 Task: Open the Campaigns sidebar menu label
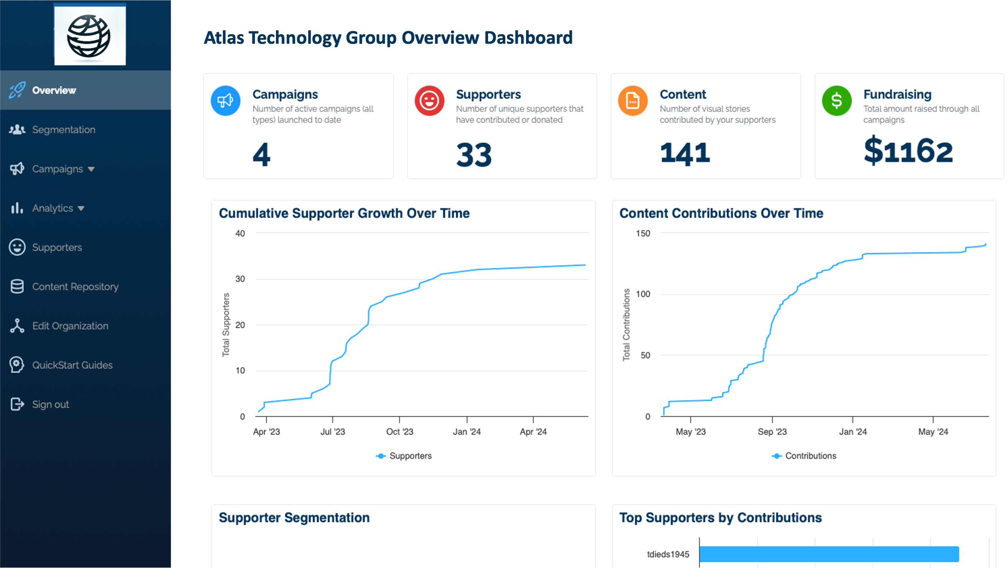pyautogui.click(x=57, y=169)
